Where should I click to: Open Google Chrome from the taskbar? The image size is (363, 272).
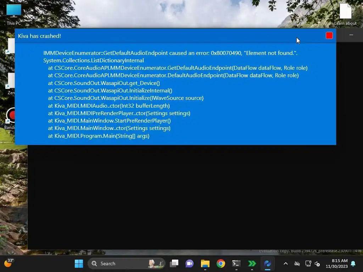click(220, 263)
